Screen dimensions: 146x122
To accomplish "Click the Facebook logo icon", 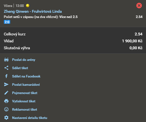I will [6, 76].
